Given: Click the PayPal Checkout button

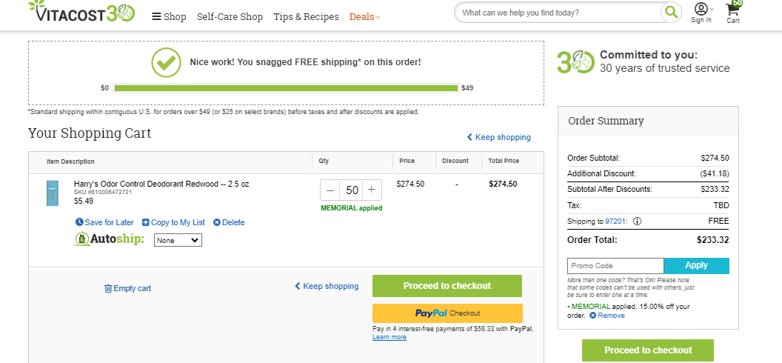Looking at the screenshot, I should tap(447, 313).
